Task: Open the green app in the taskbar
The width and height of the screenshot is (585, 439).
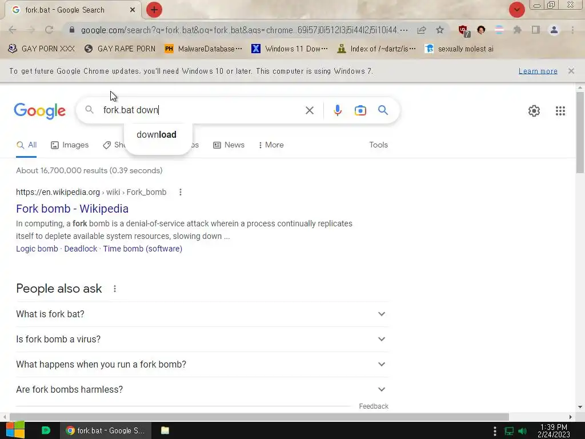Action: tap(46, 430)
